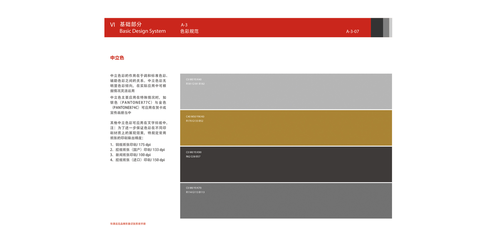Click the light gray K40 color swatch
Image resolution: width=479 pixels, height=249 pixels.
click(286, 91)
